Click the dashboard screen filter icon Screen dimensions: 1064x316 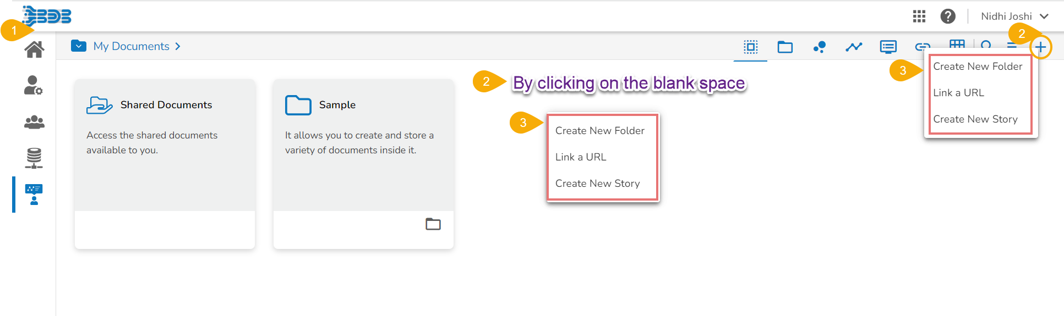click(x=888, y=47)
